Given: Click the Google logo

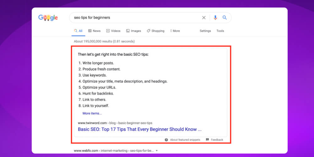Looking at the screenshot, I should click(x=48, y=18).
